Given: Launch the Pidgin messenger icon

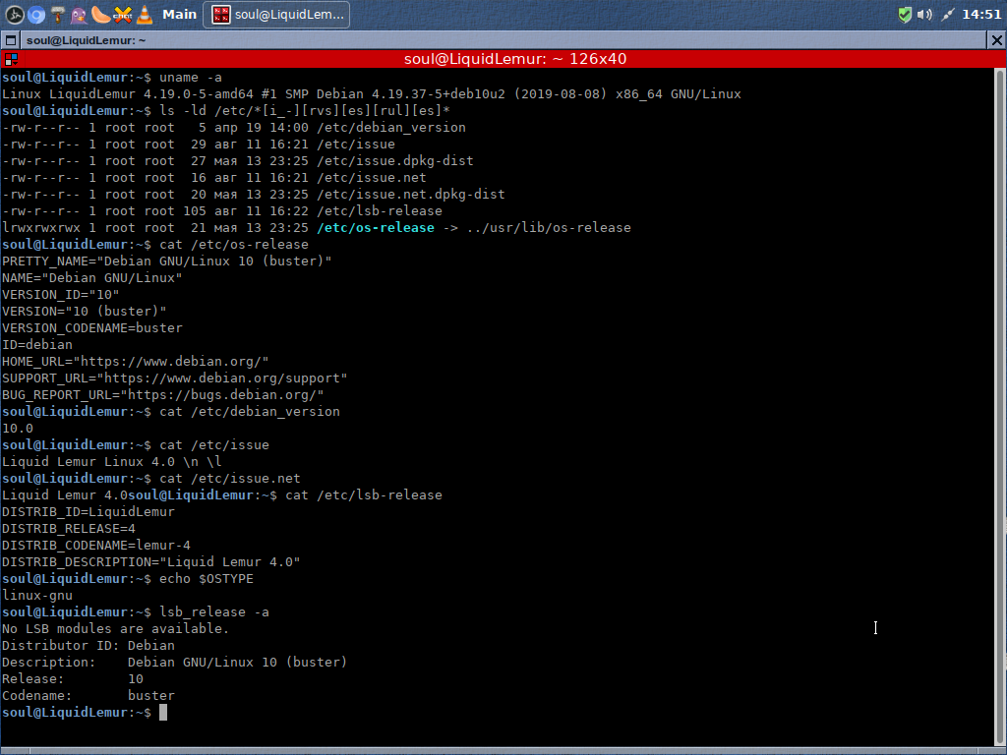Looking at the screenshot, I should click(79, 14).
